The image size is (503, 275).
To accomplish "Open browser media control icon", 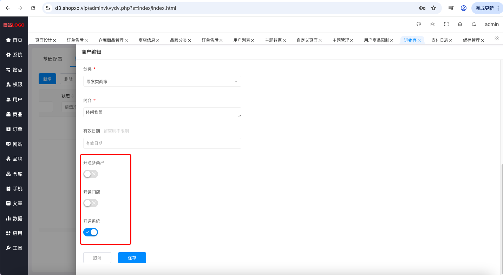I will (451, 8).
